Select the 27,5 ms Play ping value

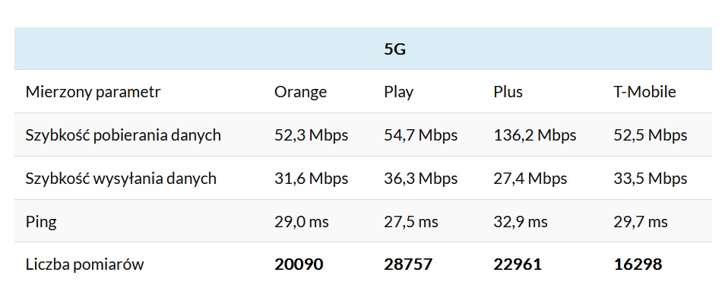coord(411,222)
